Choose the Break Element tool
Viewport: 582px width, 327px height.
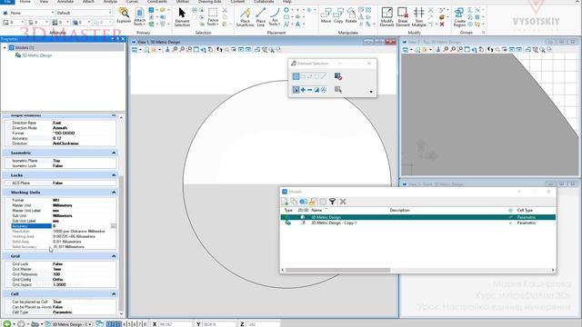(x=403, y=17)
